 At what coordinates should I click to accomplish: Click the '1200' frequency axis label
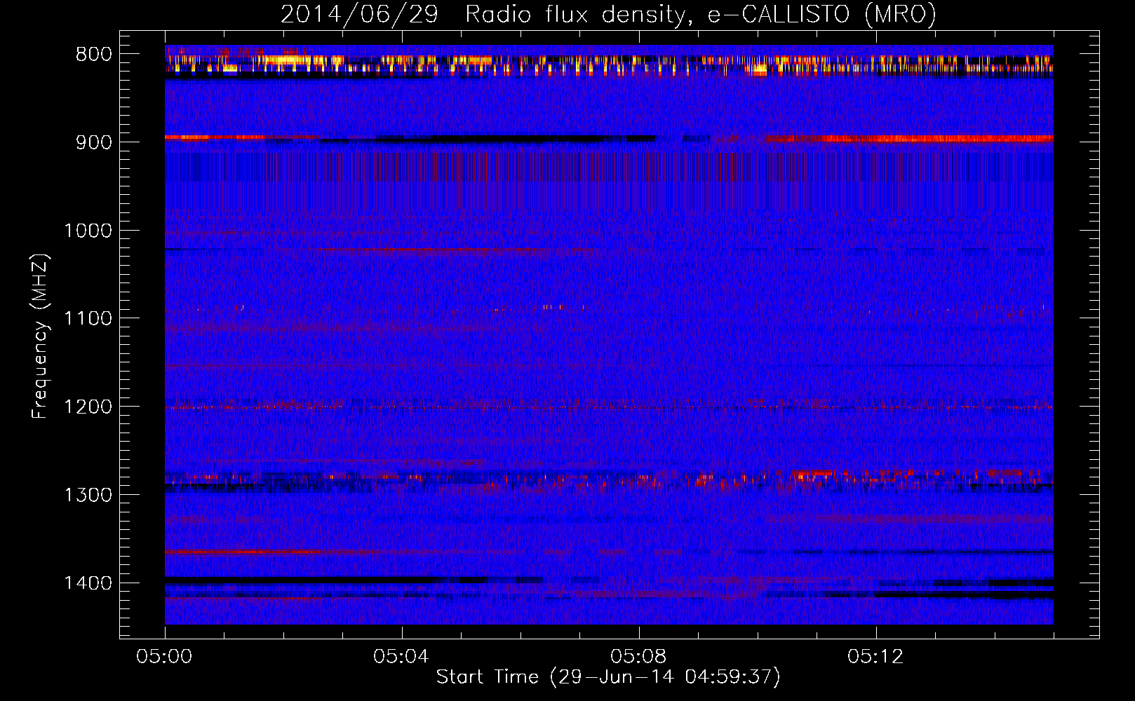coord(88,407)
